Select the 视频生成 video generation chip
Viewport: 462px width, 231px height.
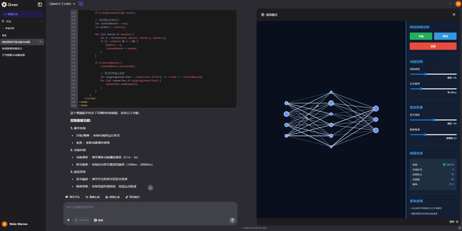(113, 197)
